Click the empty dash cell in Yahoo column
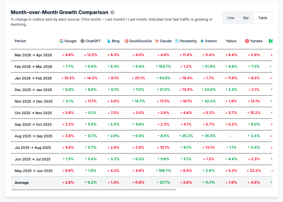Viewport: 283px width, 202px height. (x=231, y=136)
